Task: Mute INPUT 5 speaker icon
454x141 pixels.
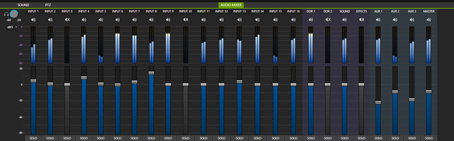Action: [x=101, y=20]
